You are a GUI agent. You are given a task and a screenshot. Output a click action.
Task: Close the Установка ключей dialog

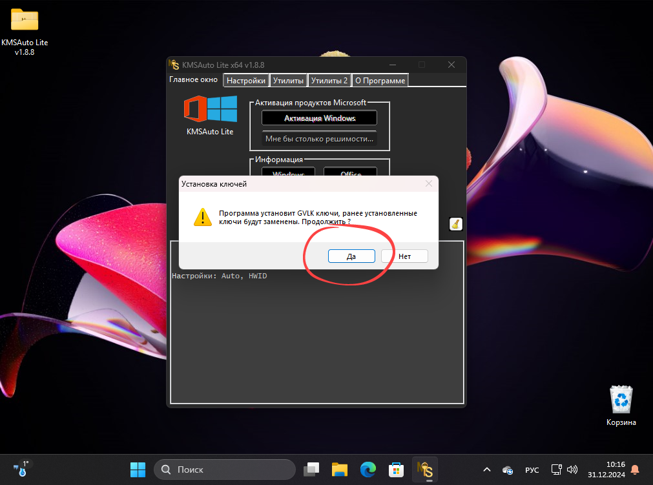[428, 184]
